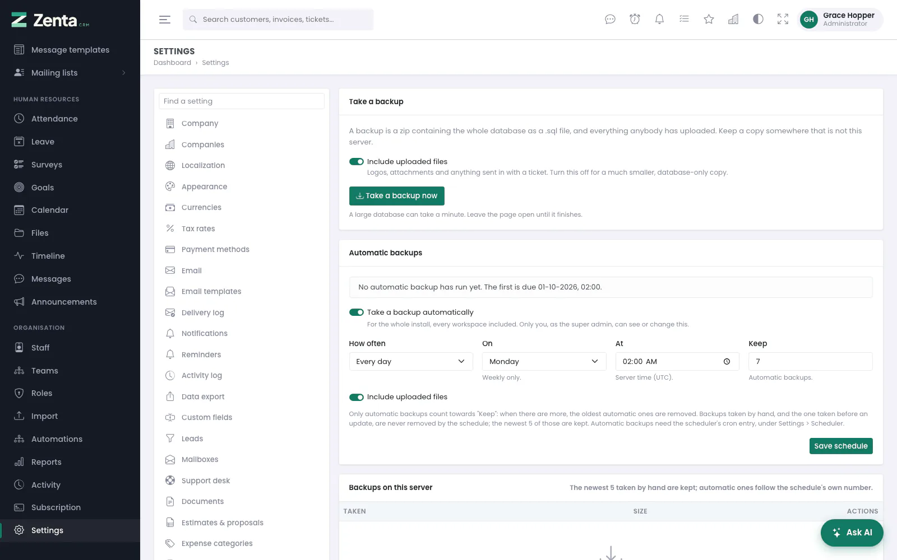Click the global search field
This screenshot has width=897, height=560.
click(x=278, y=20)
